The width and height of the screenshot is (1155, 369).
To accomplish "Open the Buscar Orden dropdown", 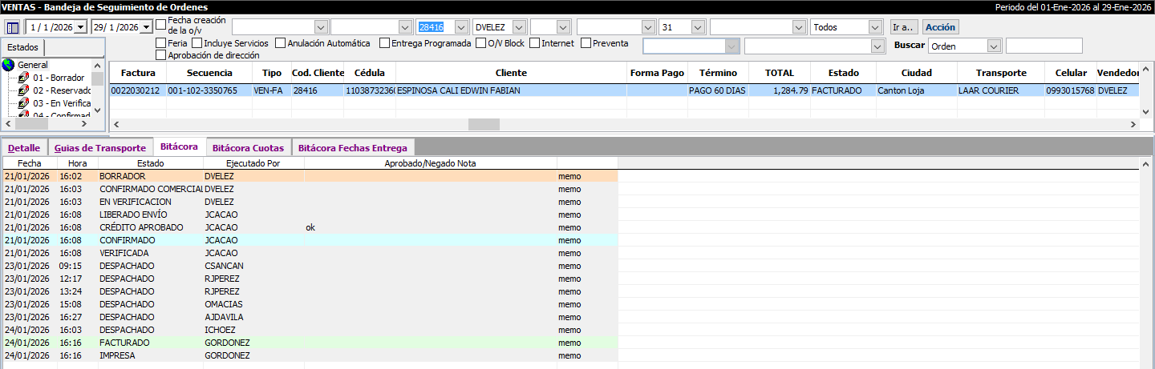I will click(994, 46).
